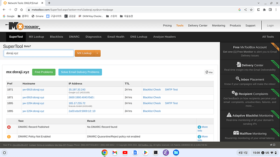
Task: Select the SuperTool tab
Action: (16, 37)
